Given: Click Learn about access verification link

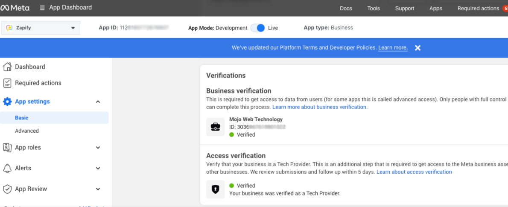Looking at the screenshot, I should coord(414,172).
